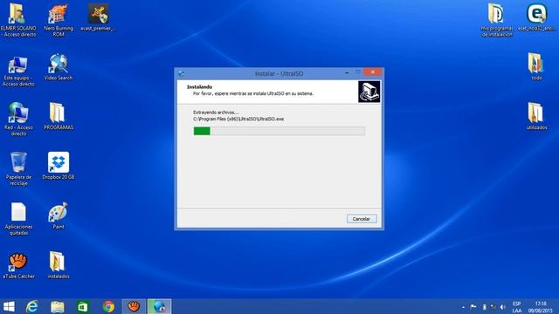Switch to aTube Catcher taskbar item
Screen dimensions: 559x314
tap(134, 306)
